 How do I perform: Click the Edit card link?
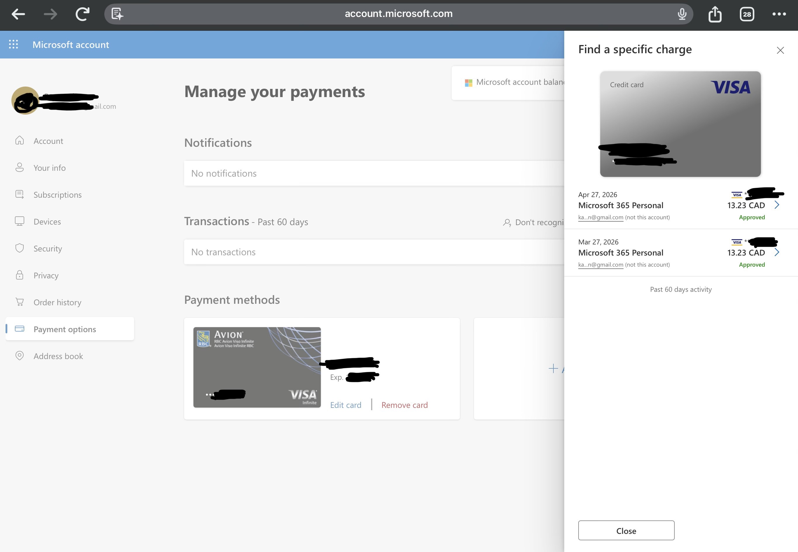[346, 405]
